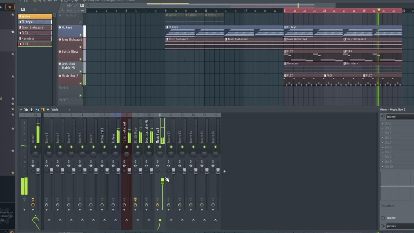Select the Harmless pattern in picker

35,38
